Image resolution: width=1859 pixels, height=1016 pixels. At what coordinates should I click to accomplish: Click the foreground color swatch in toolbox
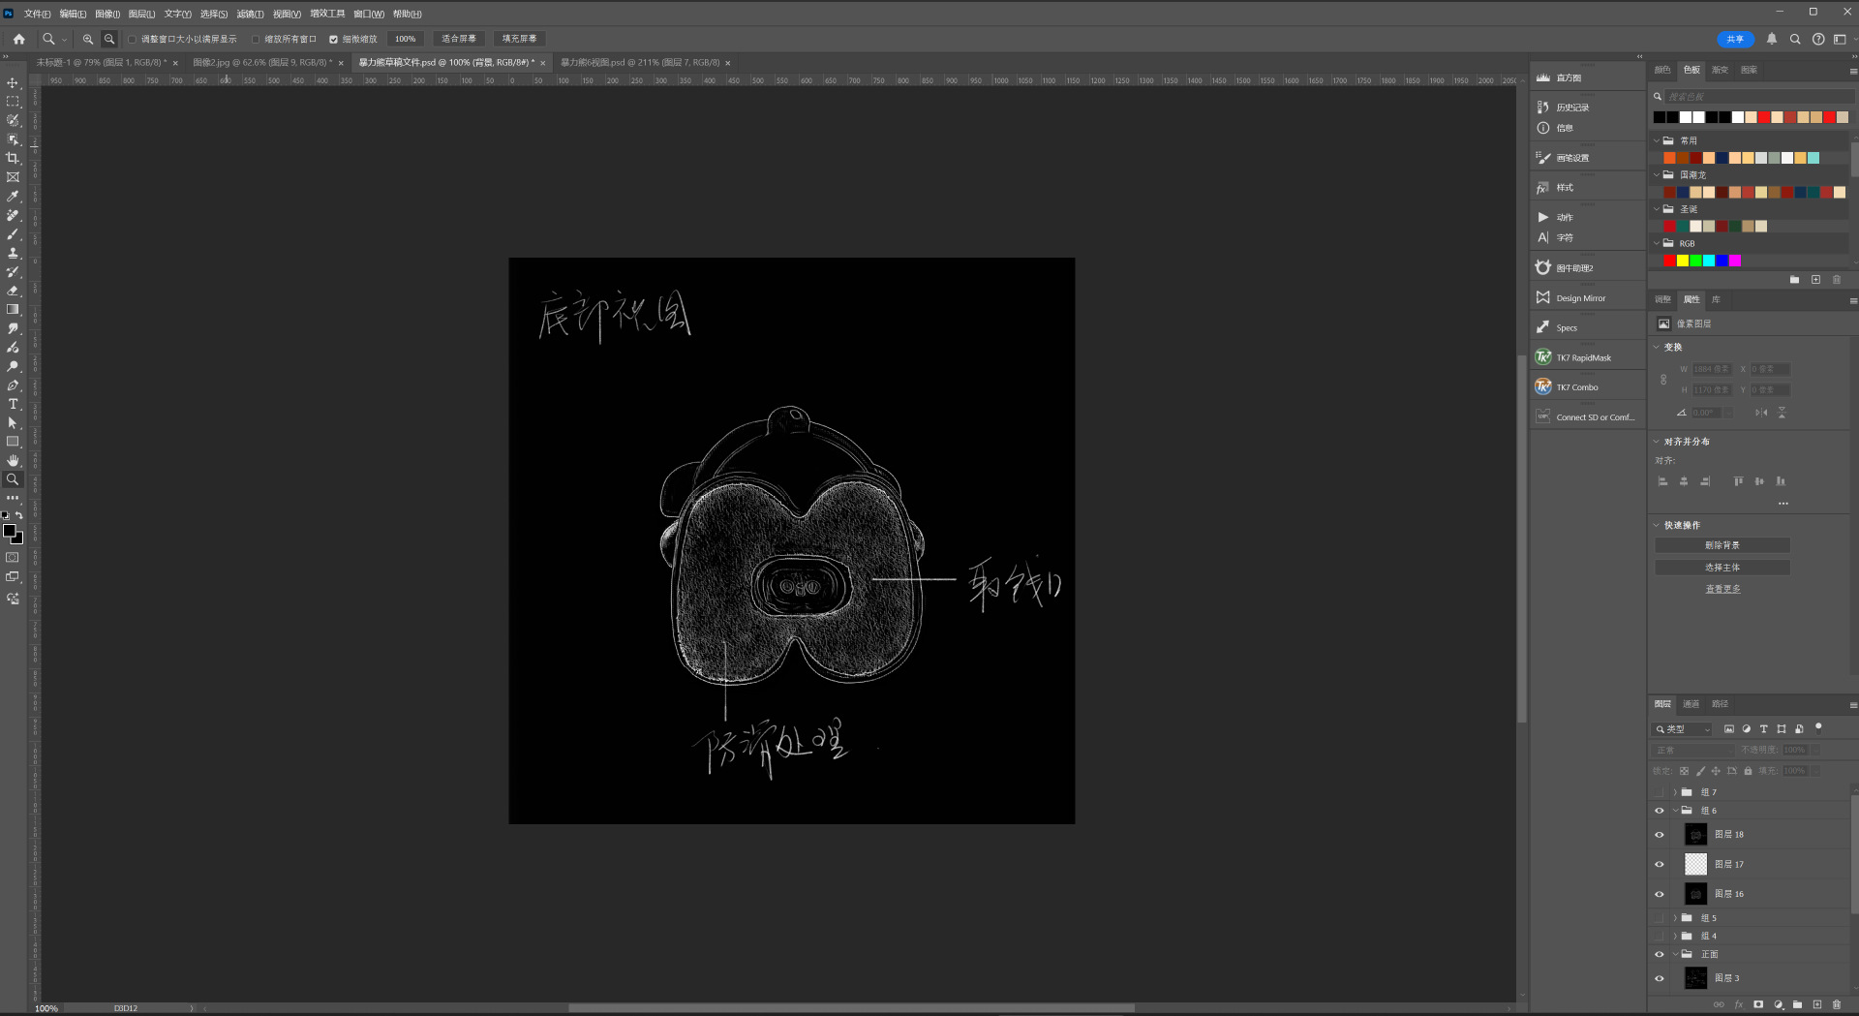tap(9, 531)
